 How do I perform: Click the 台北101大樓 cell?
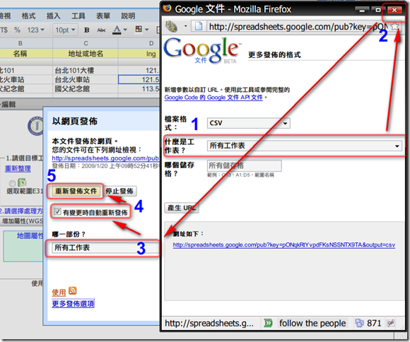pos(86,71)
